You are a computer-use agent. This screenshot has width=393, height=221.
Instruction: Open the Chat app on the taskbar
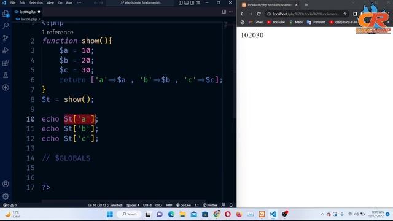pyautogui.click(x=160, y=214)
